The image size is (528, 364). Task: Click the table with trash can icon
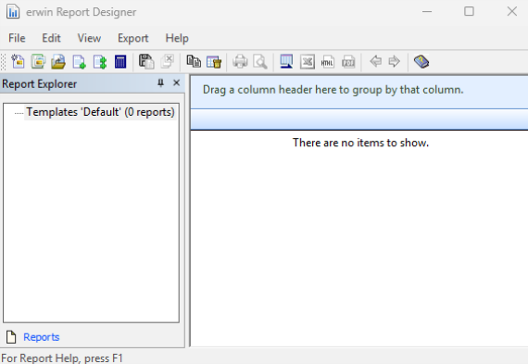point(214,62)
